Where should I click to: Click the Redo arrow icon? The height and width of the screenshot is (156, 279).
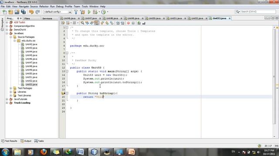(37, 12)
